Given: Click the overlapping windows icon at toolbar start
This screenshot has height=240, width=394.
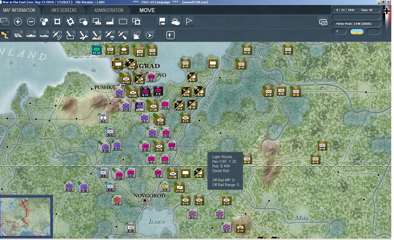Looking at the screenshot, I should pyautogui.click(x=5, y=21).
